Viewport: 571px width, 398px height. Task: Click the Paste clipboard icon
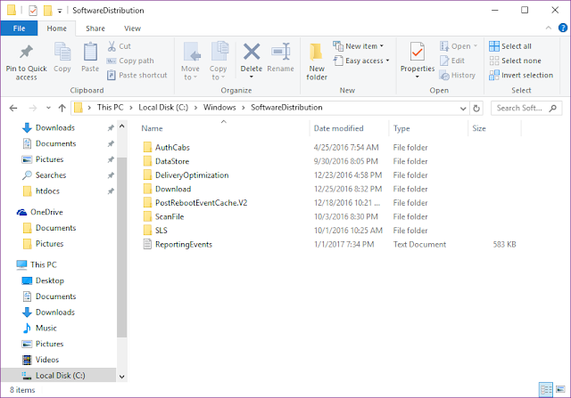tap(90, 52)
